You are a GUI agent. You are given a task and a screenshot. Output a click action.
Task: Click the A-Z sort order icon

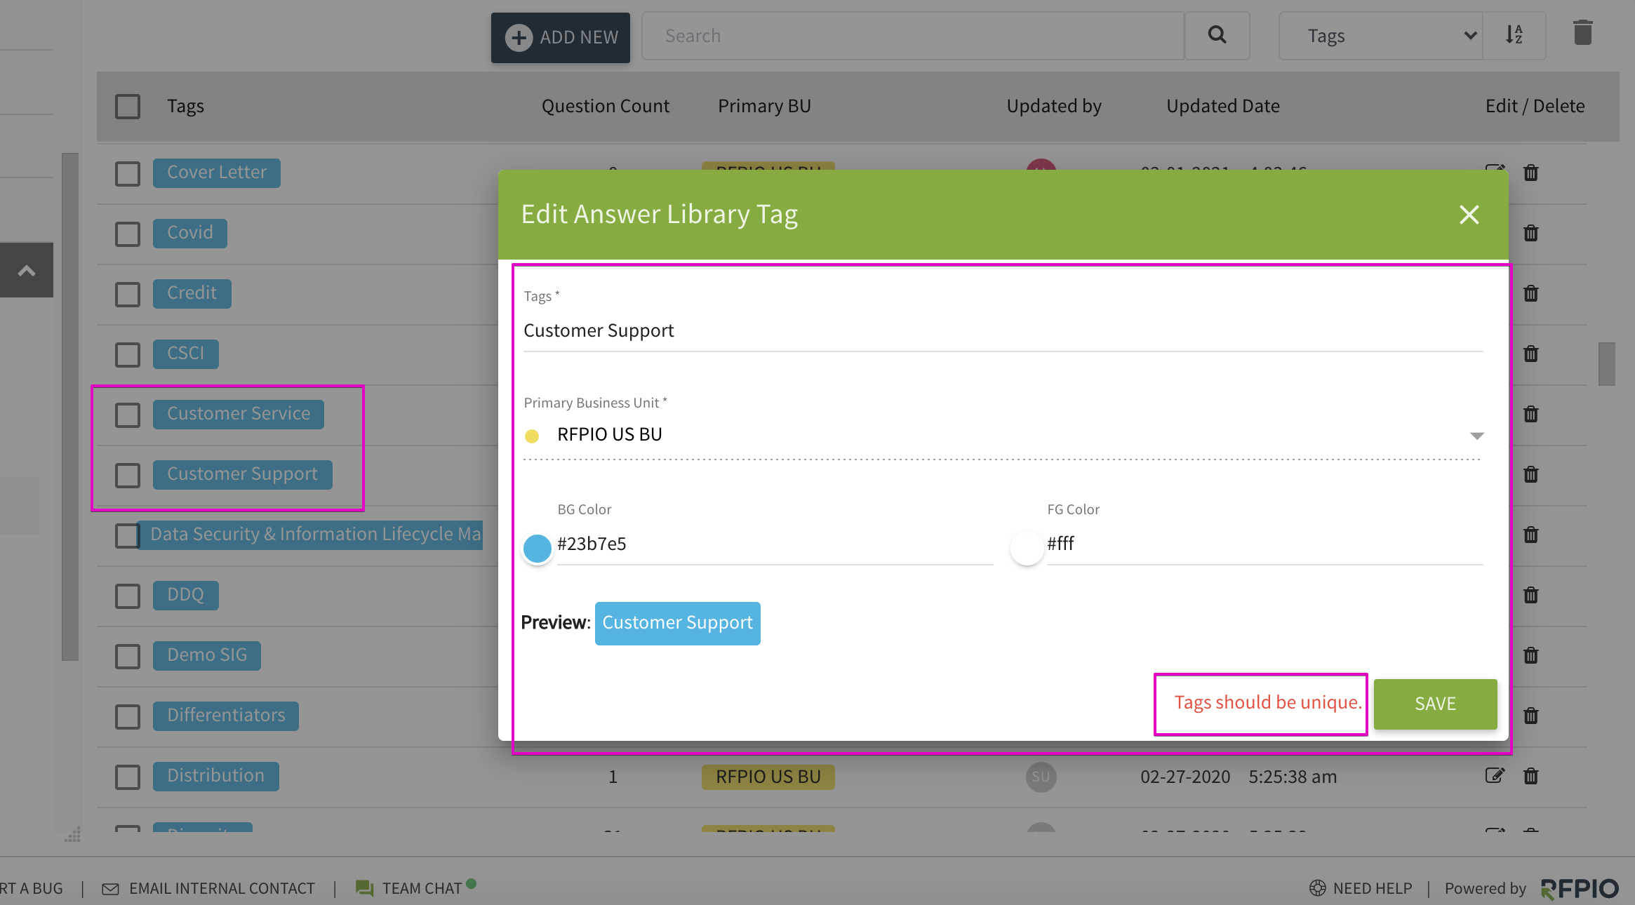click(x=1514, y=35)
